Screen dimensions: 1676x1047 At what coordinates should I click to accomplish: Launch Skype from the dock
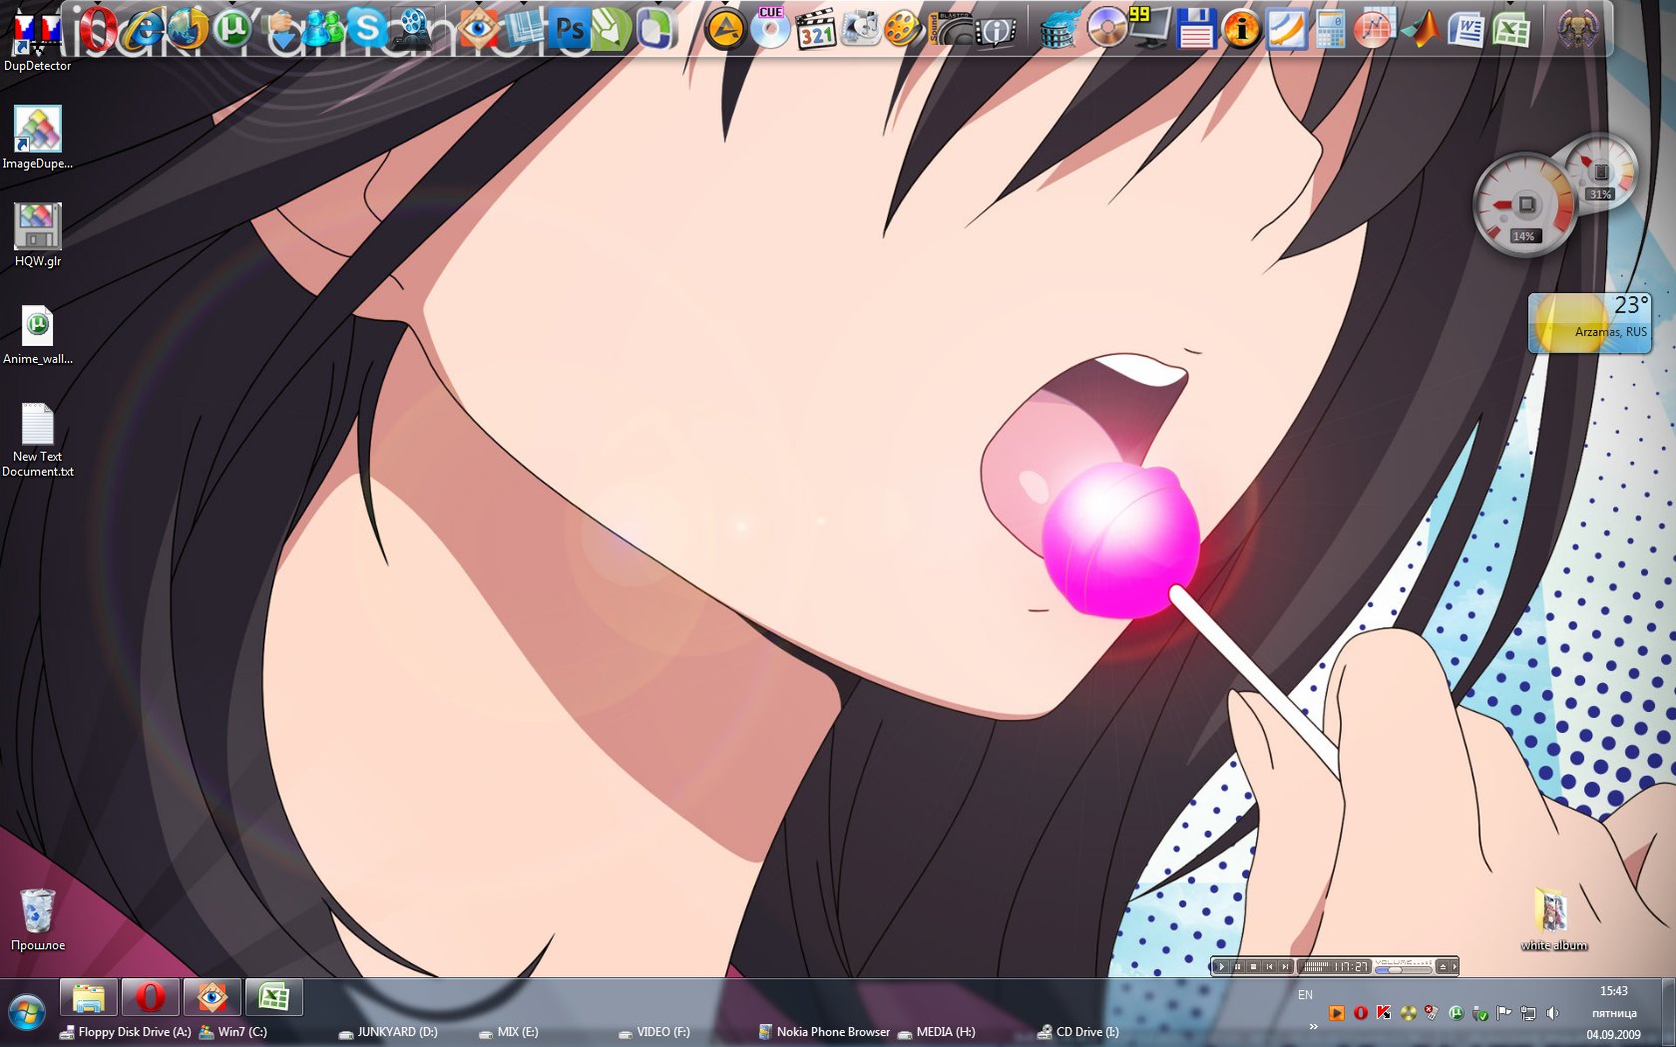pyautogui.click(x=366, y=28)
